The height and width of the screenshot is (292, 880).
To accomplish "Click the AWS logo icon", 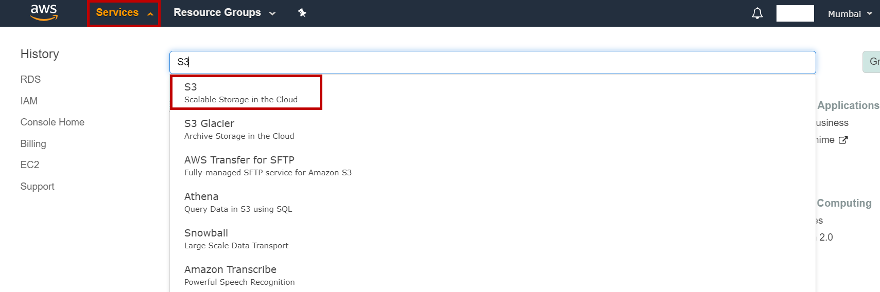I will pyautogui.click(x=44, y=12).
